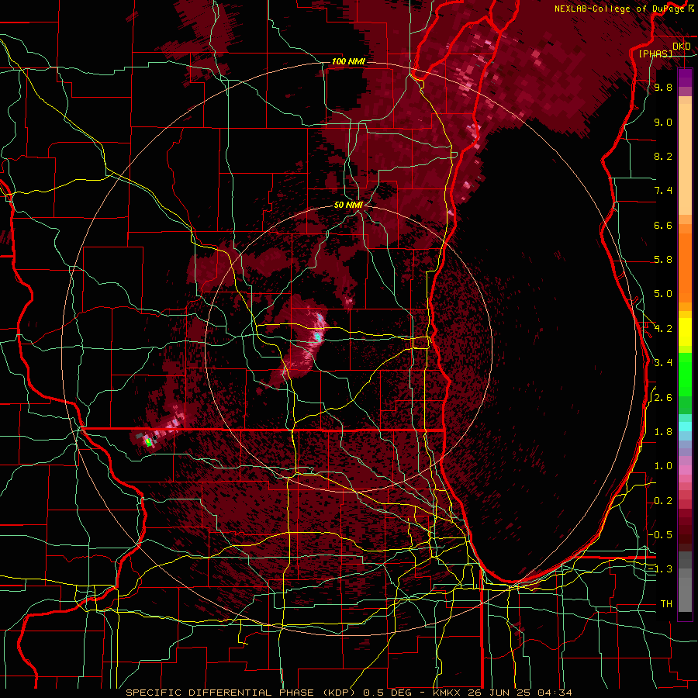The height and width of the screenshot is (698, 698).
Task: Click the 9.0 value on the color scale
Action: tap(663, 122)
